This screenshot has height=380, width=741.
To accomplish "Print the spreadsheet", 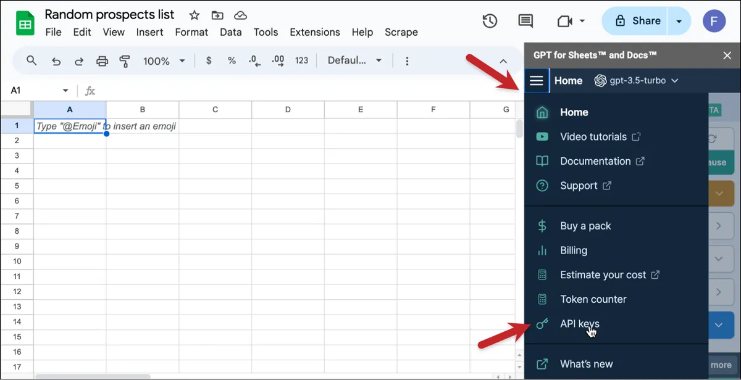I will coord(102,61).
